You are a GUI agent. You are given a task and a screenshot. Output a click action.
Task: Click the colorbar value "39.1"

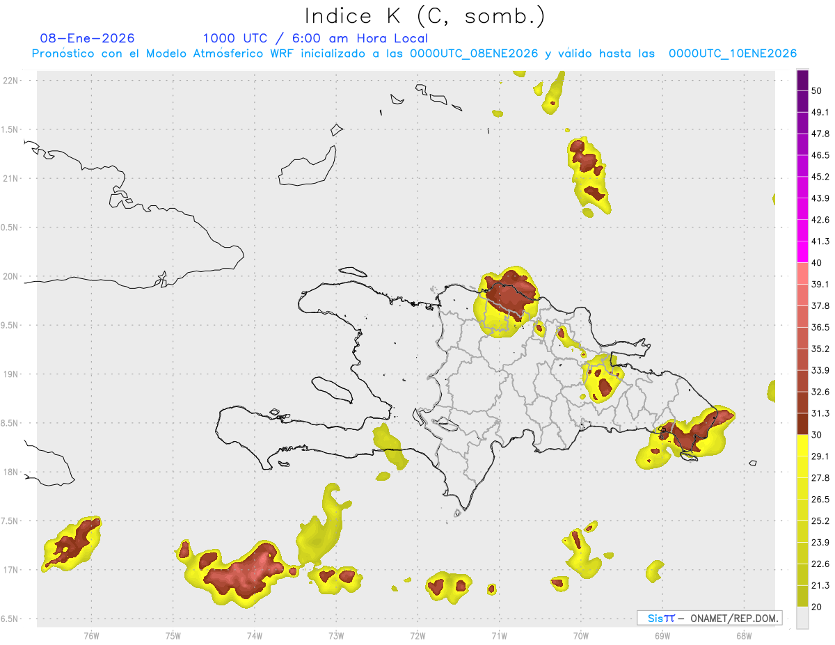point(820,285)
